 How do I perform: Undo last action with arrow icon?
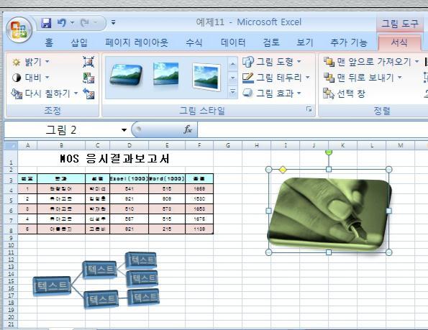click(62, 22)
